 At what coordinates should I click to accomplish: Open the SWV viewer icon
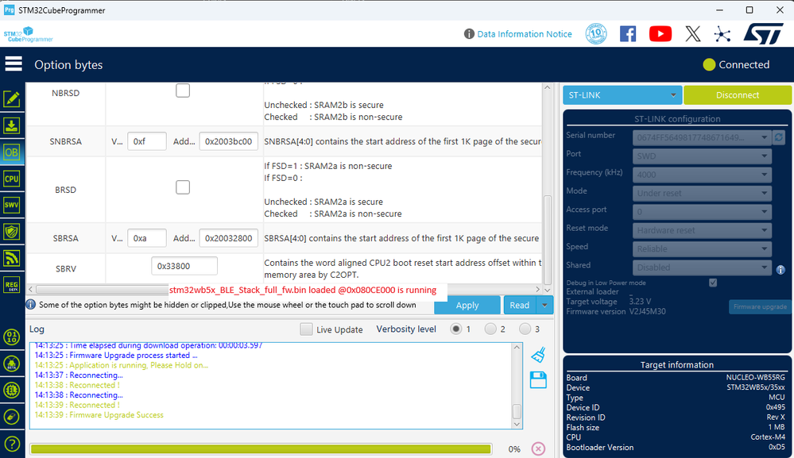click(x=12, y=205)
